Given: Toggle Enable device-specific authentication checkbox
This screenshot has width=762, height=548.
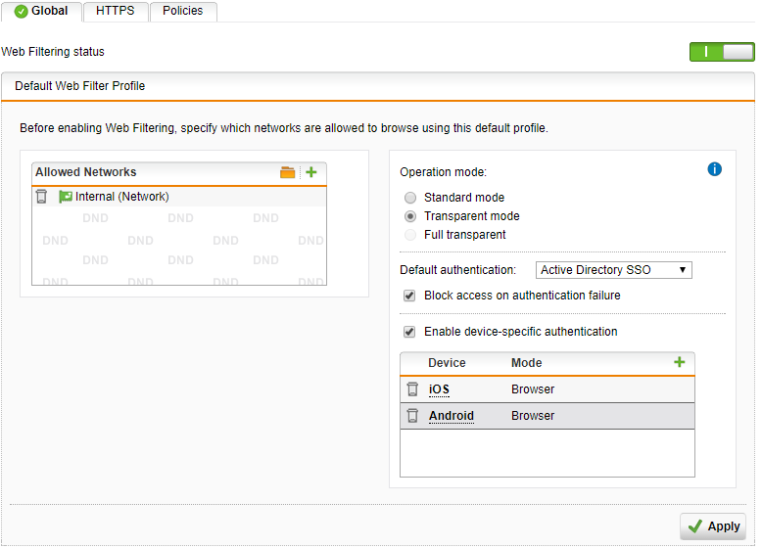Looking at the screenshot, I should pos(409,332).
